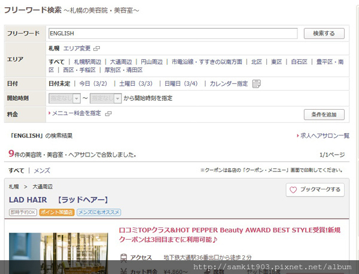359x274 pixels.
Task: Select 日付未定 date option
Action: (x=59, y=84)
